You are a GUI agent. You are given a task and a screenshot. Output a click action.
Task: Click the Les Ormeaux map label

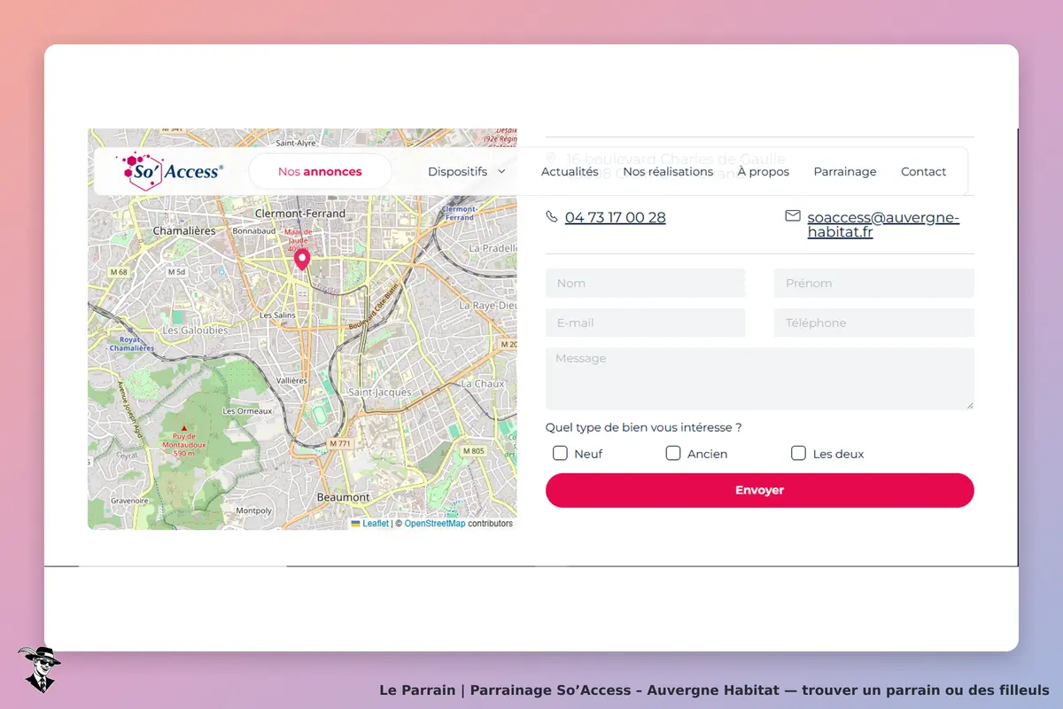tap(247, 411)
